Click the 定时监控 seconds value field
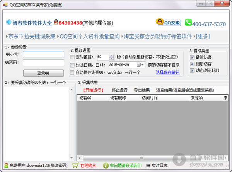This screenshot has height=172, width=232. tap(103, 57)
